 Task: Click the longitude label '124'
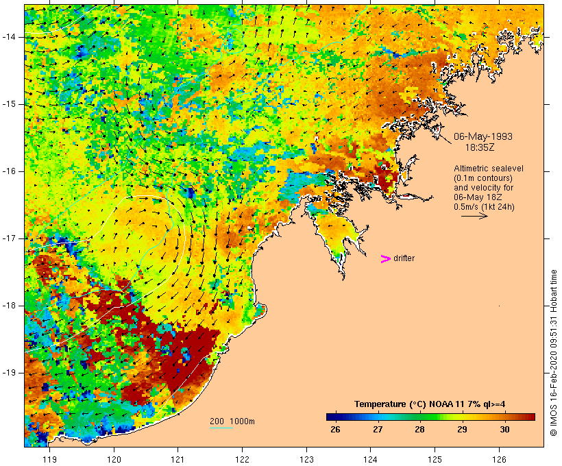[370, 459]
